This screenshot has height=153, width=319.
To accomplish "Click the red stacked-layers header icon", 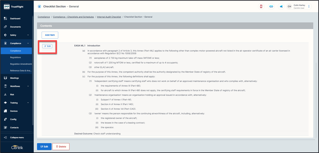I will click(261, 6).
